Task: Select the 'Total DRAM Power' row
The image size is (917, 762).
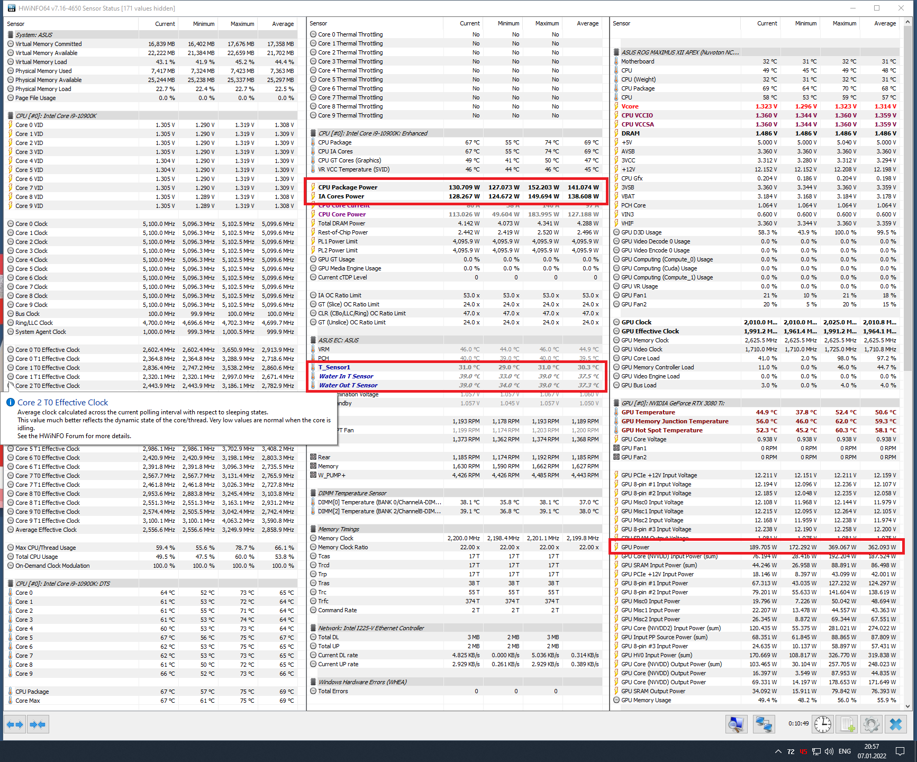Action: click(x=455, y=223)
